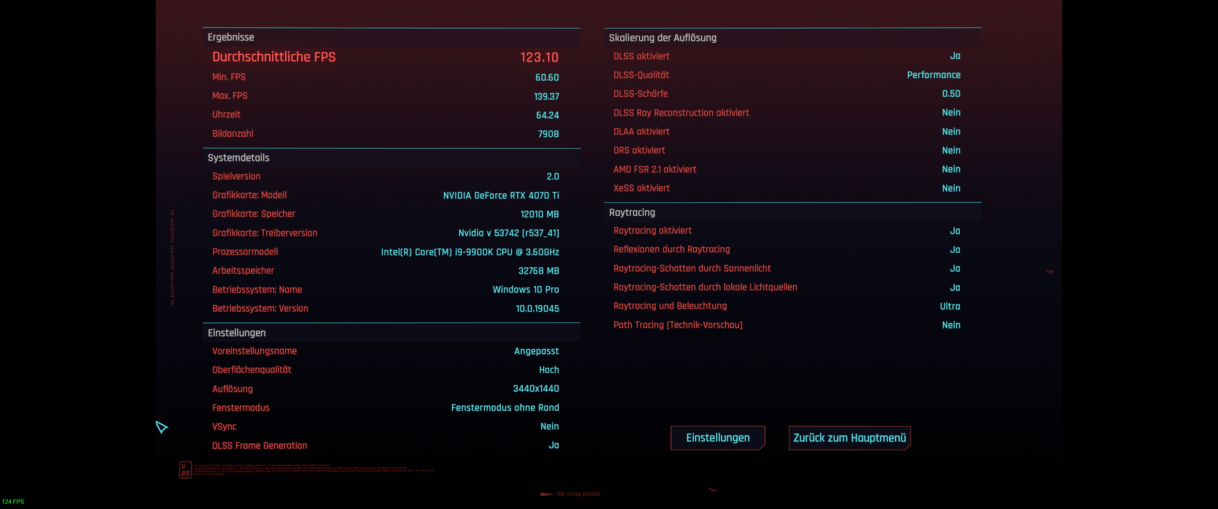1218x509 pixels.
Task: Click the DLSS-Qualität Performance value
Action: tap(933, 75)
